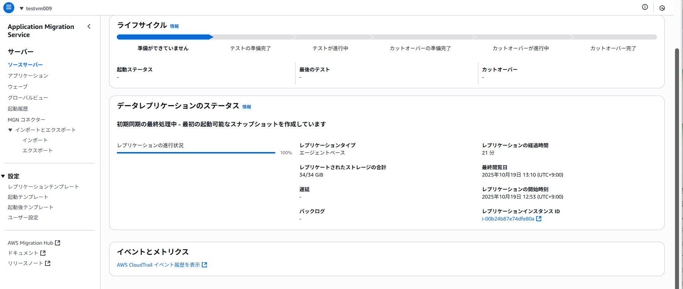Click the カットオーバーが進行中 lifecycle step
This screenshot has width=683, height=289.
click(x=520, y=48)
